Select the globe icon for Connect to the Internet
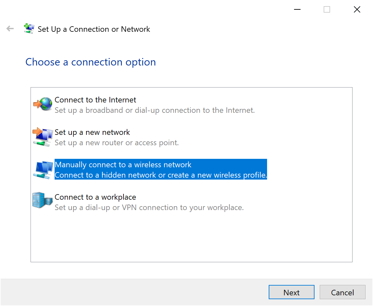Viewport: 373px width, 306px height. [43, 104]
